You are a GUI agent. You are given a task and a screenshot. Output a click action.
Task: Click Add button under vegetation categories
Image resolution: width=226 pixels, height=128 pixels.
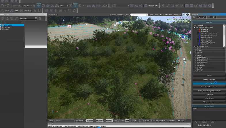[x=196, y=122]
